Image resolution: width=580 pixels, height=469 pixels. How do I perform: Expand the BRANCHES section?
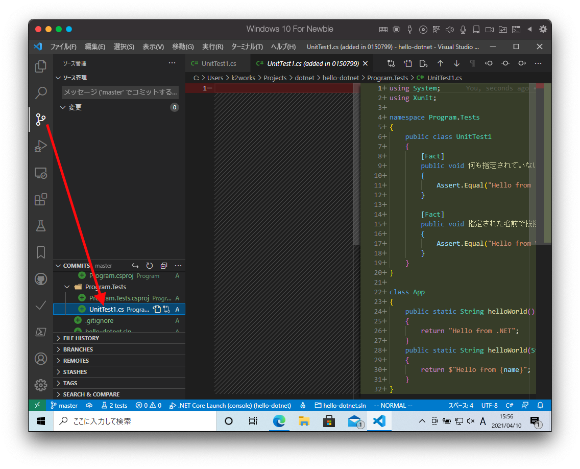pyautogui.click(x=78, y=349)
